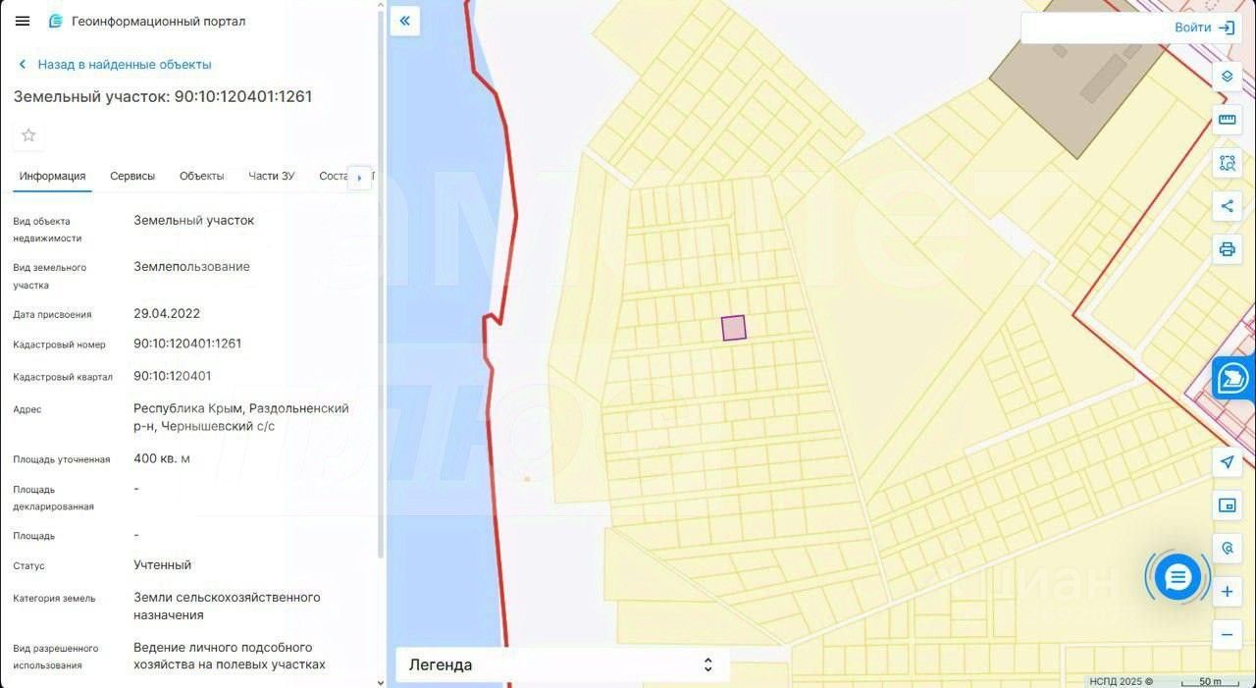
Task: Print the map with the printer icon
Action: pyautogui.click(x=1227, y=249)
